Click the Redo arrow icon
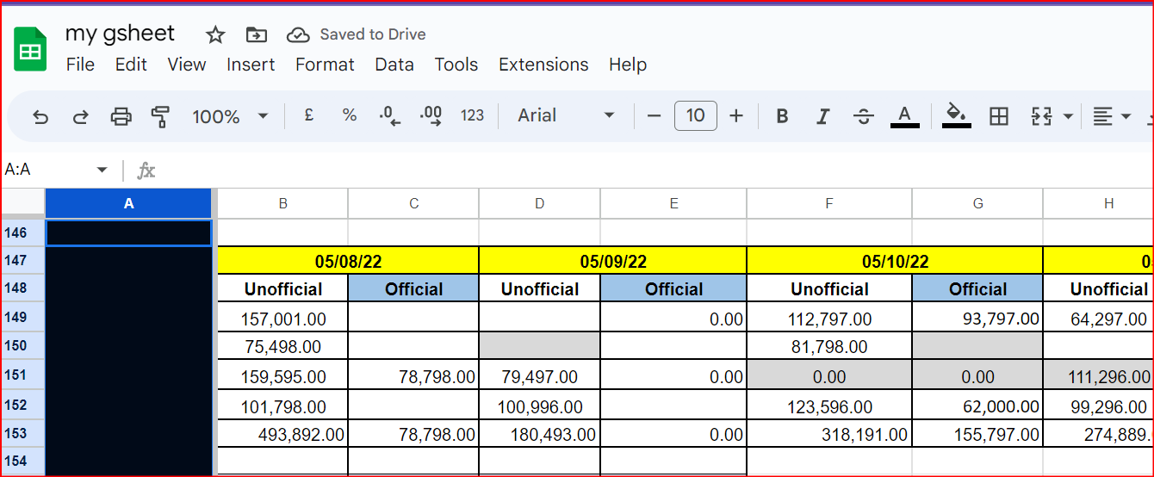The height and width of the screenshot is (477, 1154). point(80,116)
